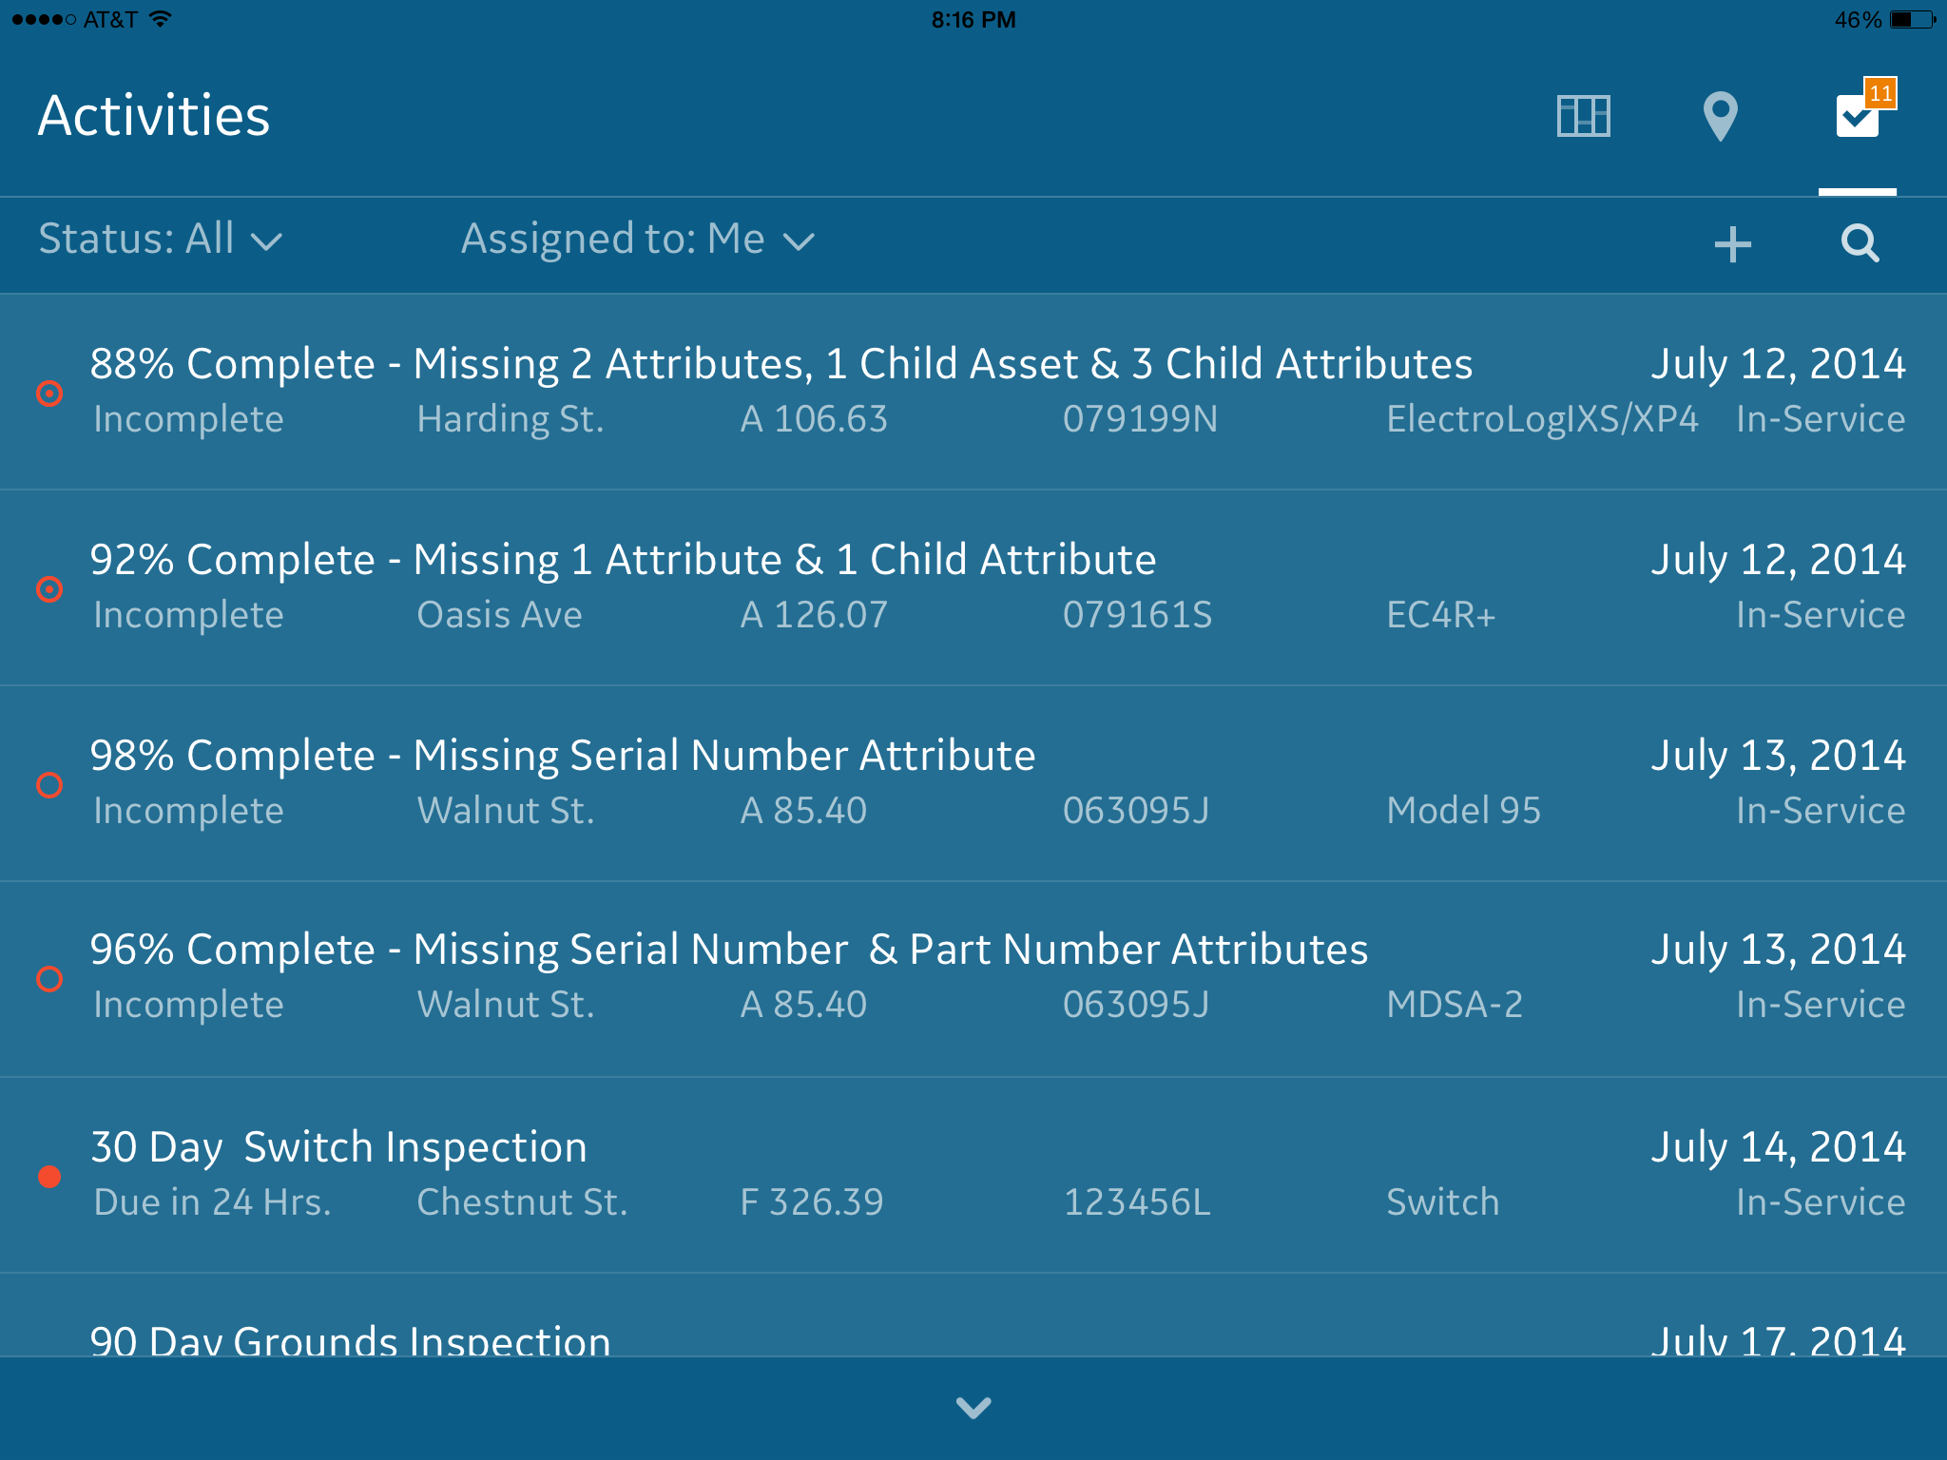1947x1460 pixels.
Task: Toggle status circle for 96% Complete activity
Action: [x=49, y=978]
